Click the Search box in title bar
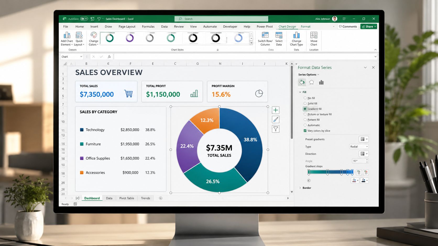This screenshot has width=438, height=246. pyautogui.click(x=221, y=19)
